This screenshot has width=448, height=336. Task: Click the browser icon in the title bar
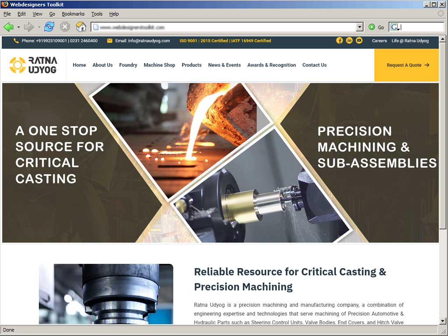click(5, 4)
